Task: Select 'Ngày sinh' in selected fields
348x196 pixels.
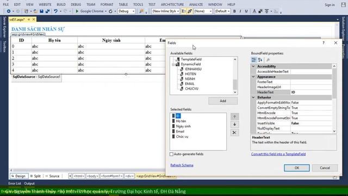Action: pyautogui.click(x=183, y=126)
